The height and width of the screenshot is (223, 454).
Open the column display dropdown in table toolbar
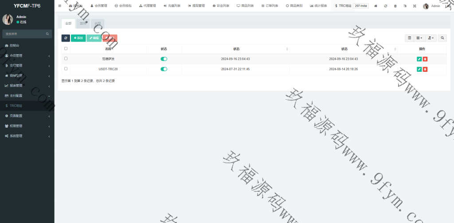419,38
